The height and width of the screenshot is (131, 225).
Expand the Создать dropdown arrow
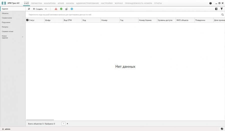coord(46,9)
